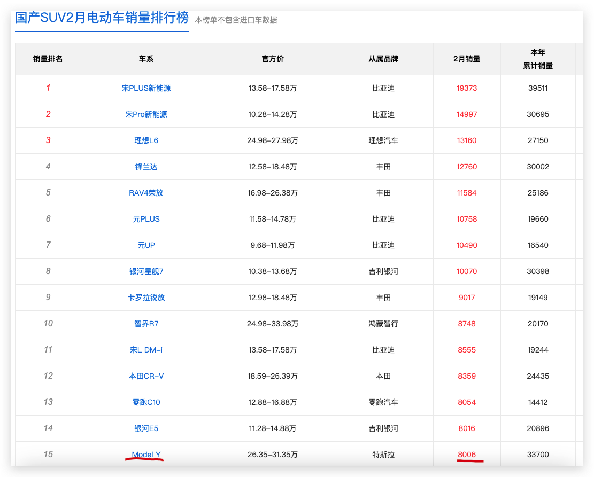Open the 宋PLUS新能源 car series link
Viewport: 594px width, 477px height.
click(146, 88)
